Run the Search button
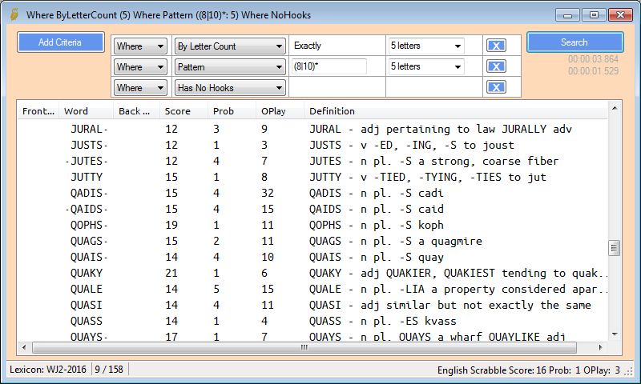641x384 pixels. click(x=574, y=42)
